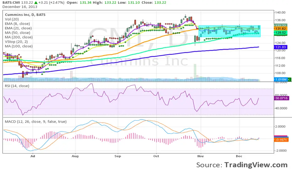This screenshot has width=292, height=172.
Task: Select the Vol (20) indicator label
Action: (12, 19)
